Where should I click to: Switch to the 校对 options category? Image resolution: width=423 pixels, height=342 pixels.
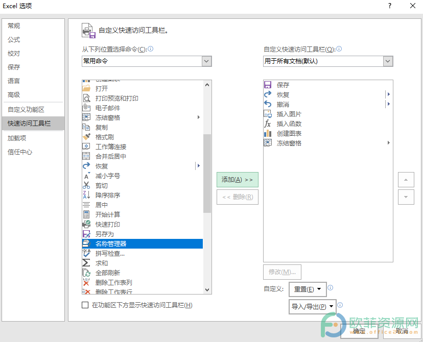click(x=14, y=54)
